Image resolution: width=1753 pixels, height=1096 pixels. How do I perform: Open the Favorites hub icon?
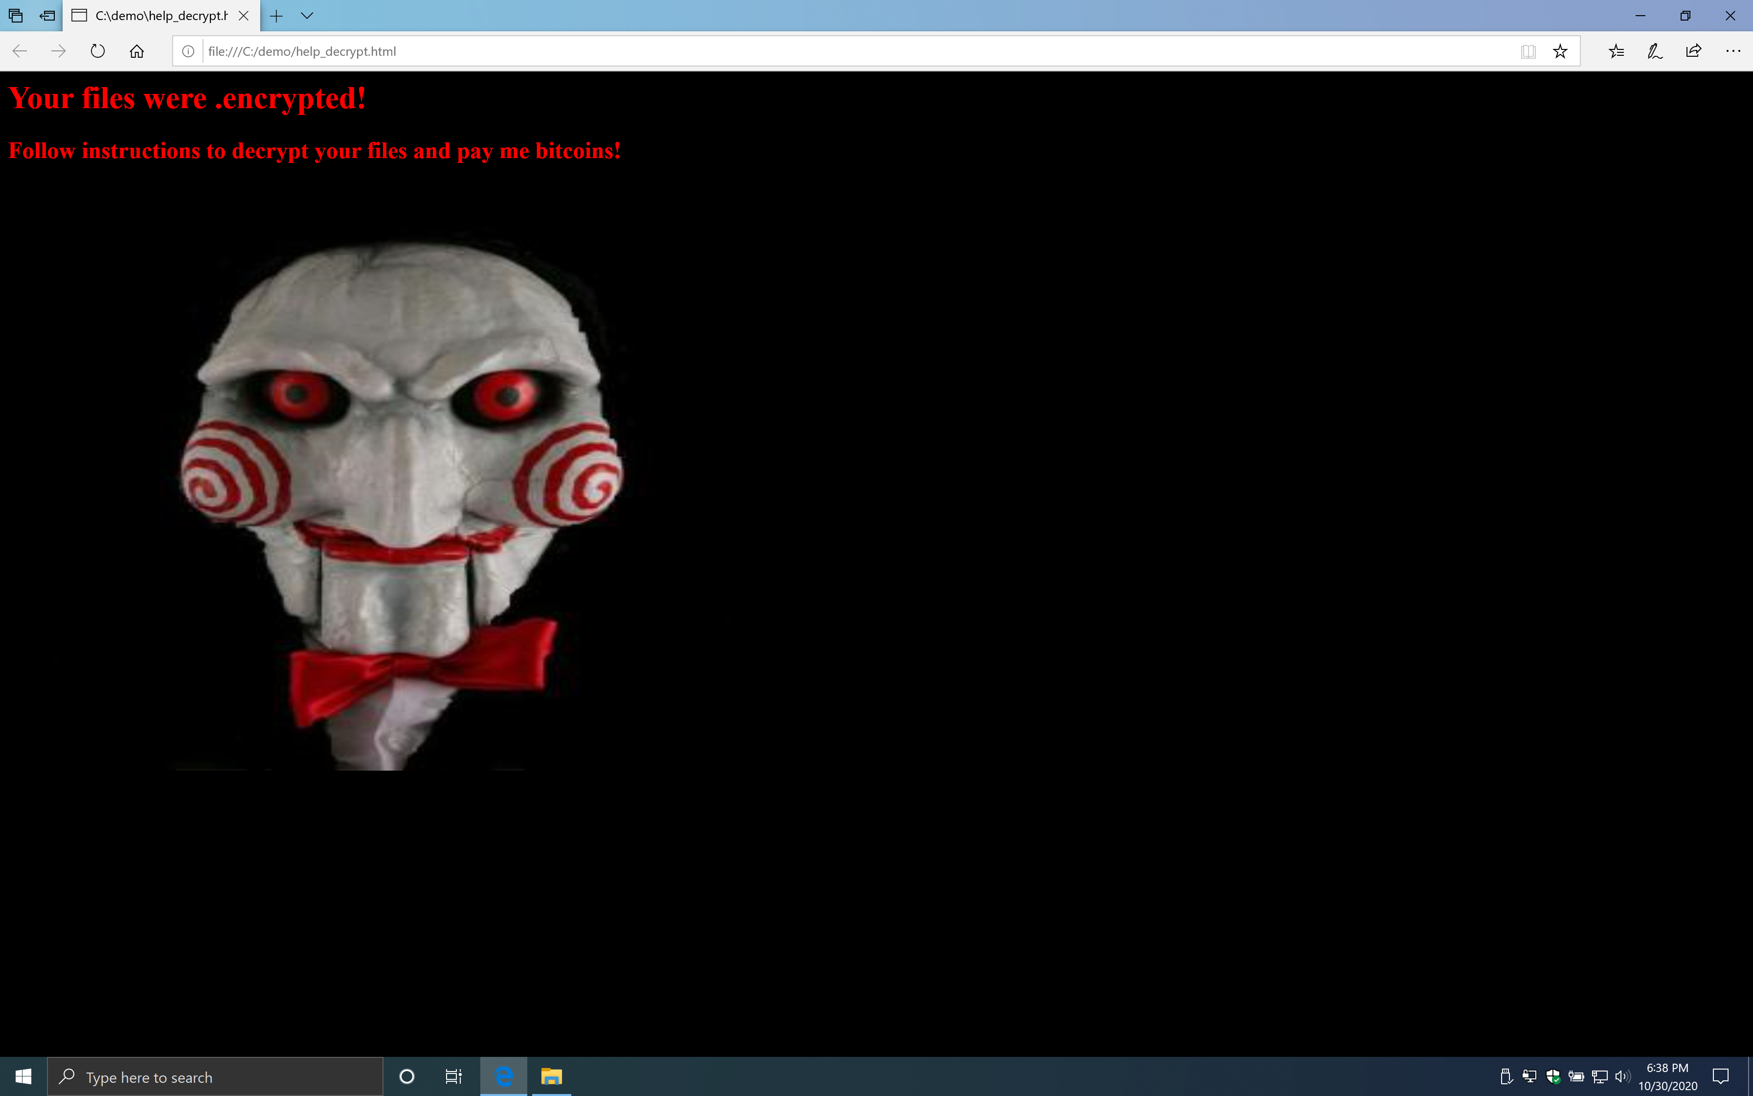pos(1616,51)
